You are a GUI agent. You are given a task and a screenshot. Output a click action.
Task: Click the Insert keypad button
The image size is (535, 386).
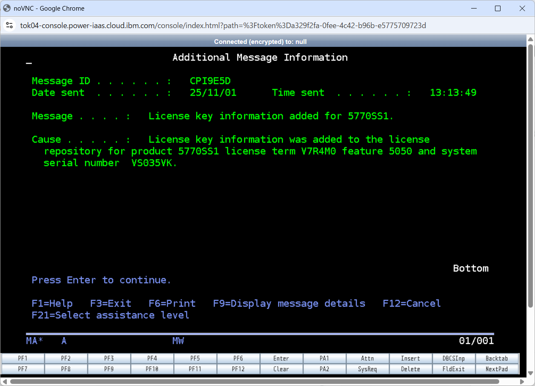pos(411,358)
